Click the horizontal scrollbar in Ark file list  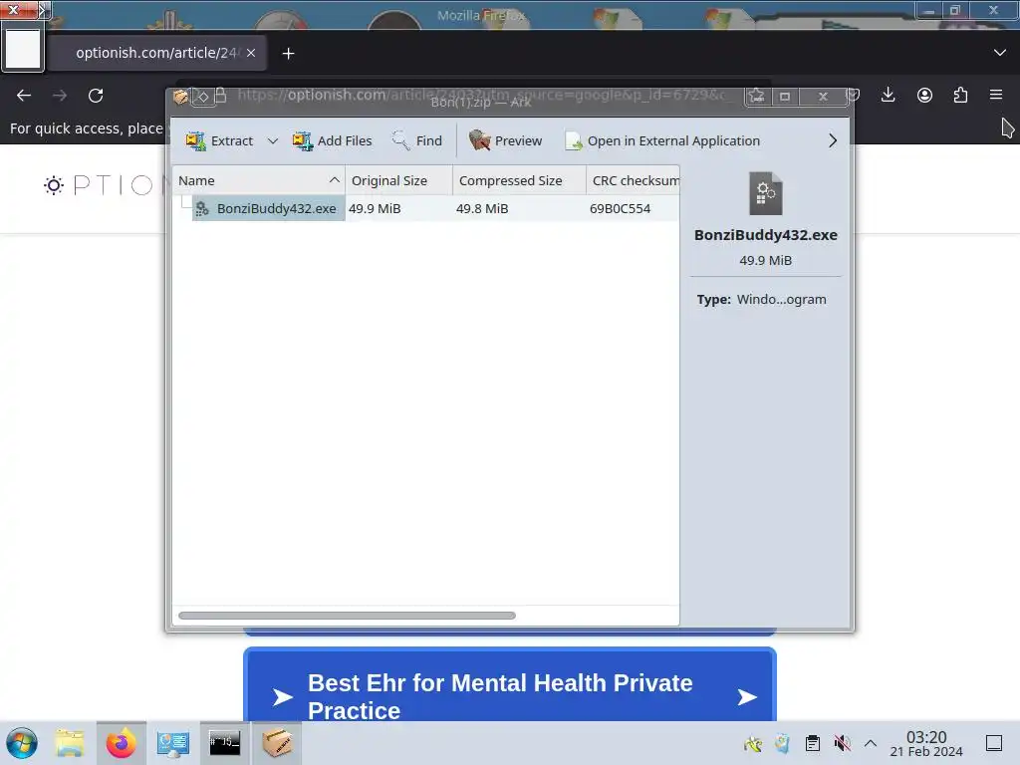(347, 616)
